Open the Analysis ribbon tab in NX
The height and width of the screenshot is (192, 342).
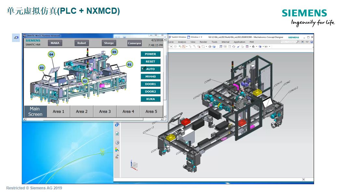point(182,42)
